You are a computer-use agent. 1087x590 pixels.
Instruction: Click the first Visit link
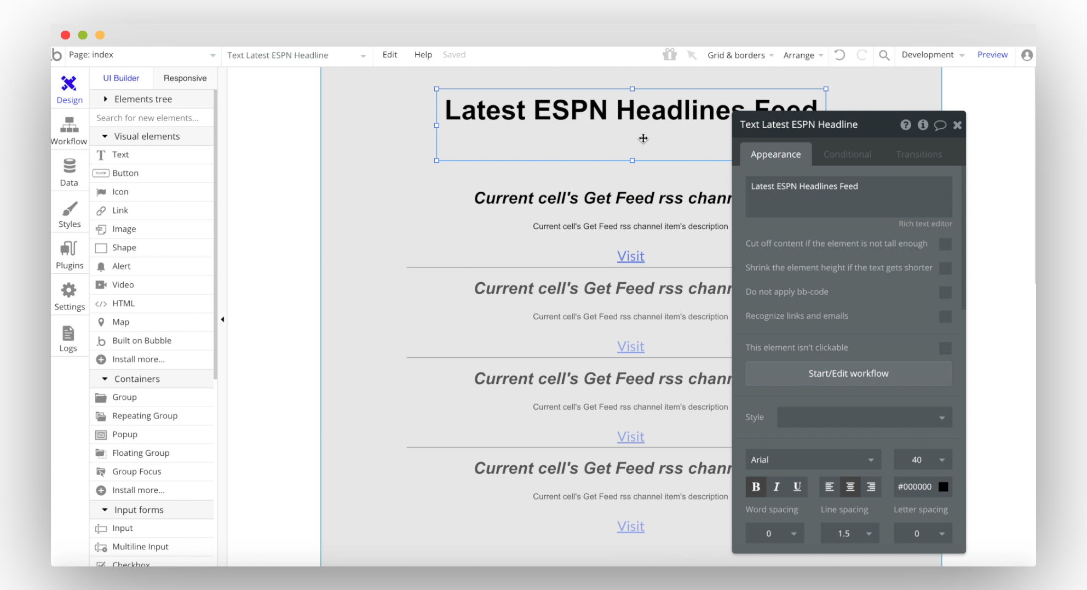630,256
